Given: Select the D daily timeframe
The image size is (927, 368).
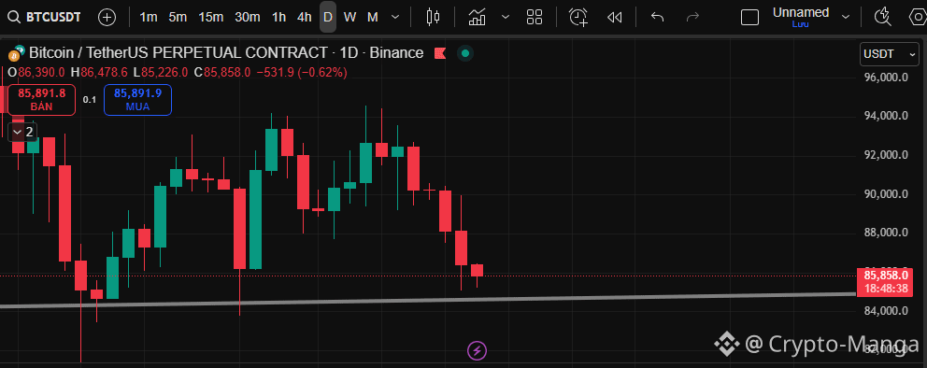Looking at the screenshot, I should (327, 17).
